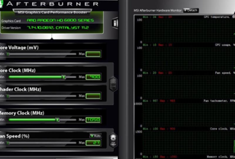
Task: Click the Core clock graph
Action: pos(189,143)
